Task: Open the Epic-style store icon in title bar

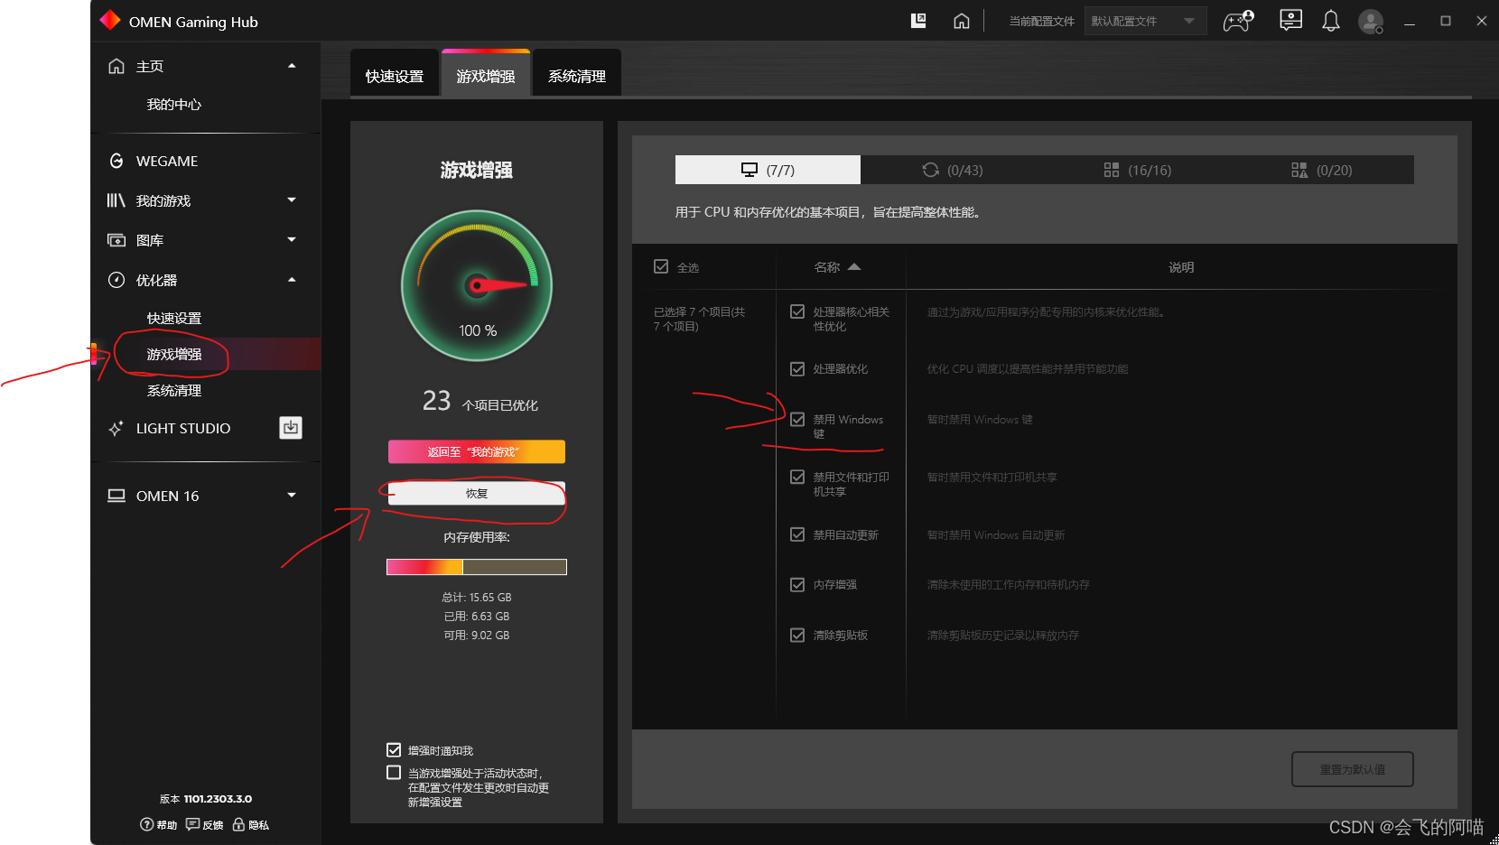Action: [918, 21]
